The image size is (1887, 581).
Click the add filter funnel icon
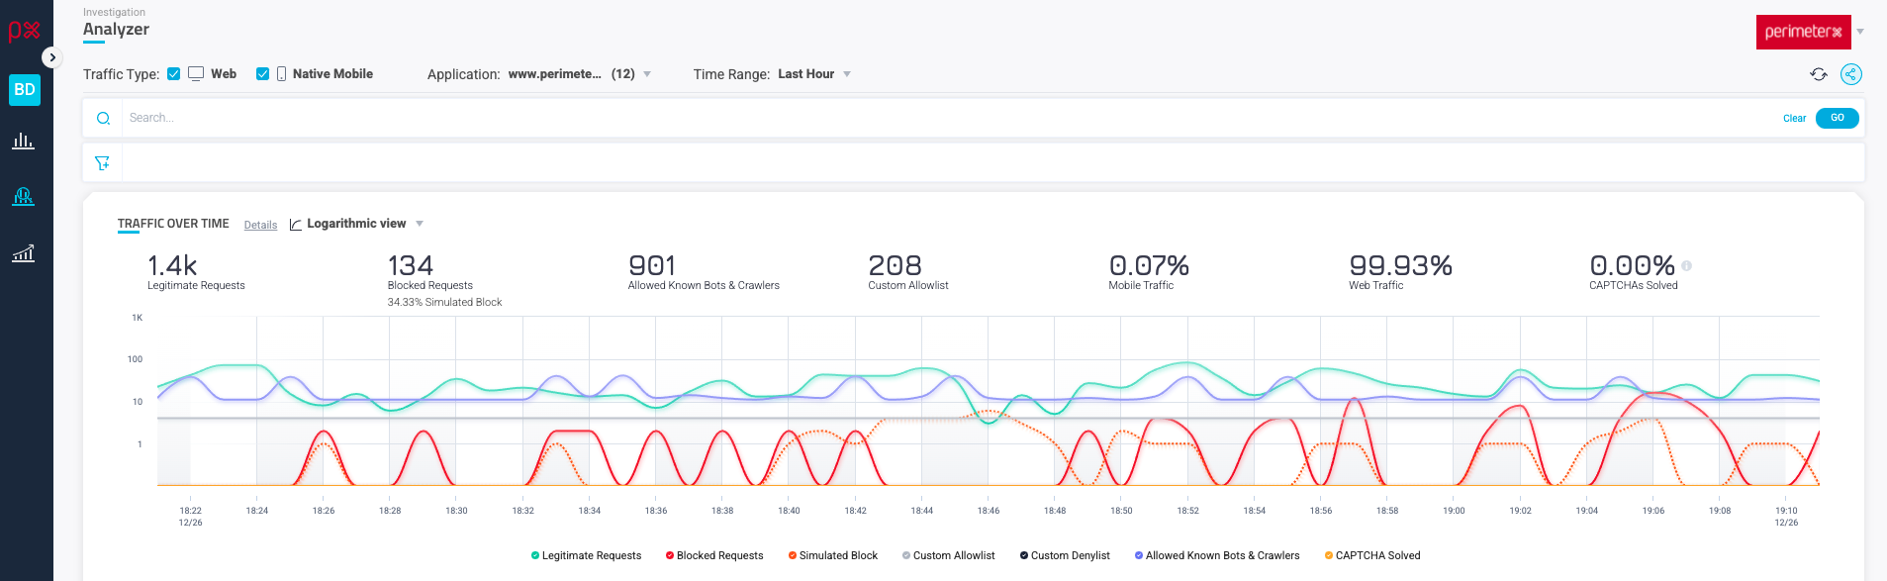[x=102, y=163]
